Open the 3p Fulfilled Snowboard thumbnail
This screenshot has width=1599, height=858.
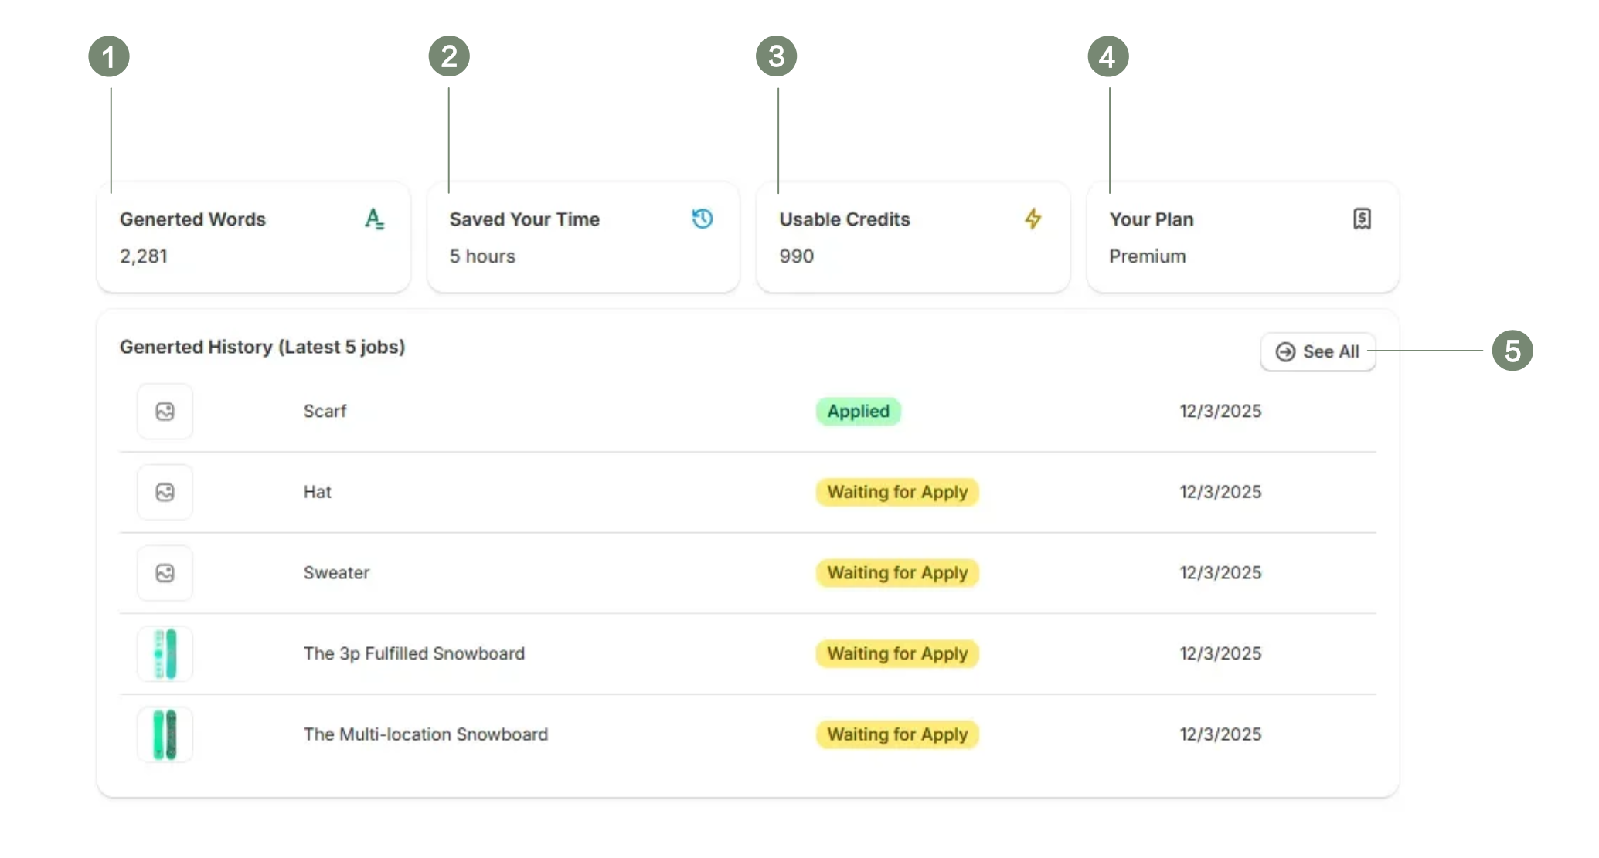pos(165,653)
